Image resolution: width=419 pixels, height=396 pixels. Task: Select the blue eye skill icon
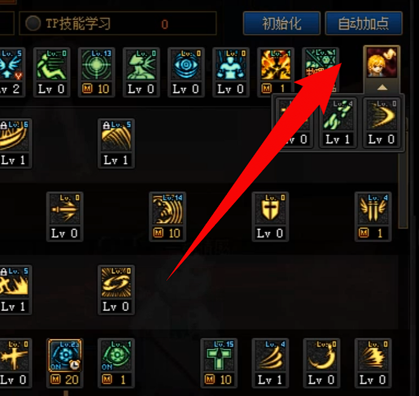pyautogui.click(x=186, y=65)
